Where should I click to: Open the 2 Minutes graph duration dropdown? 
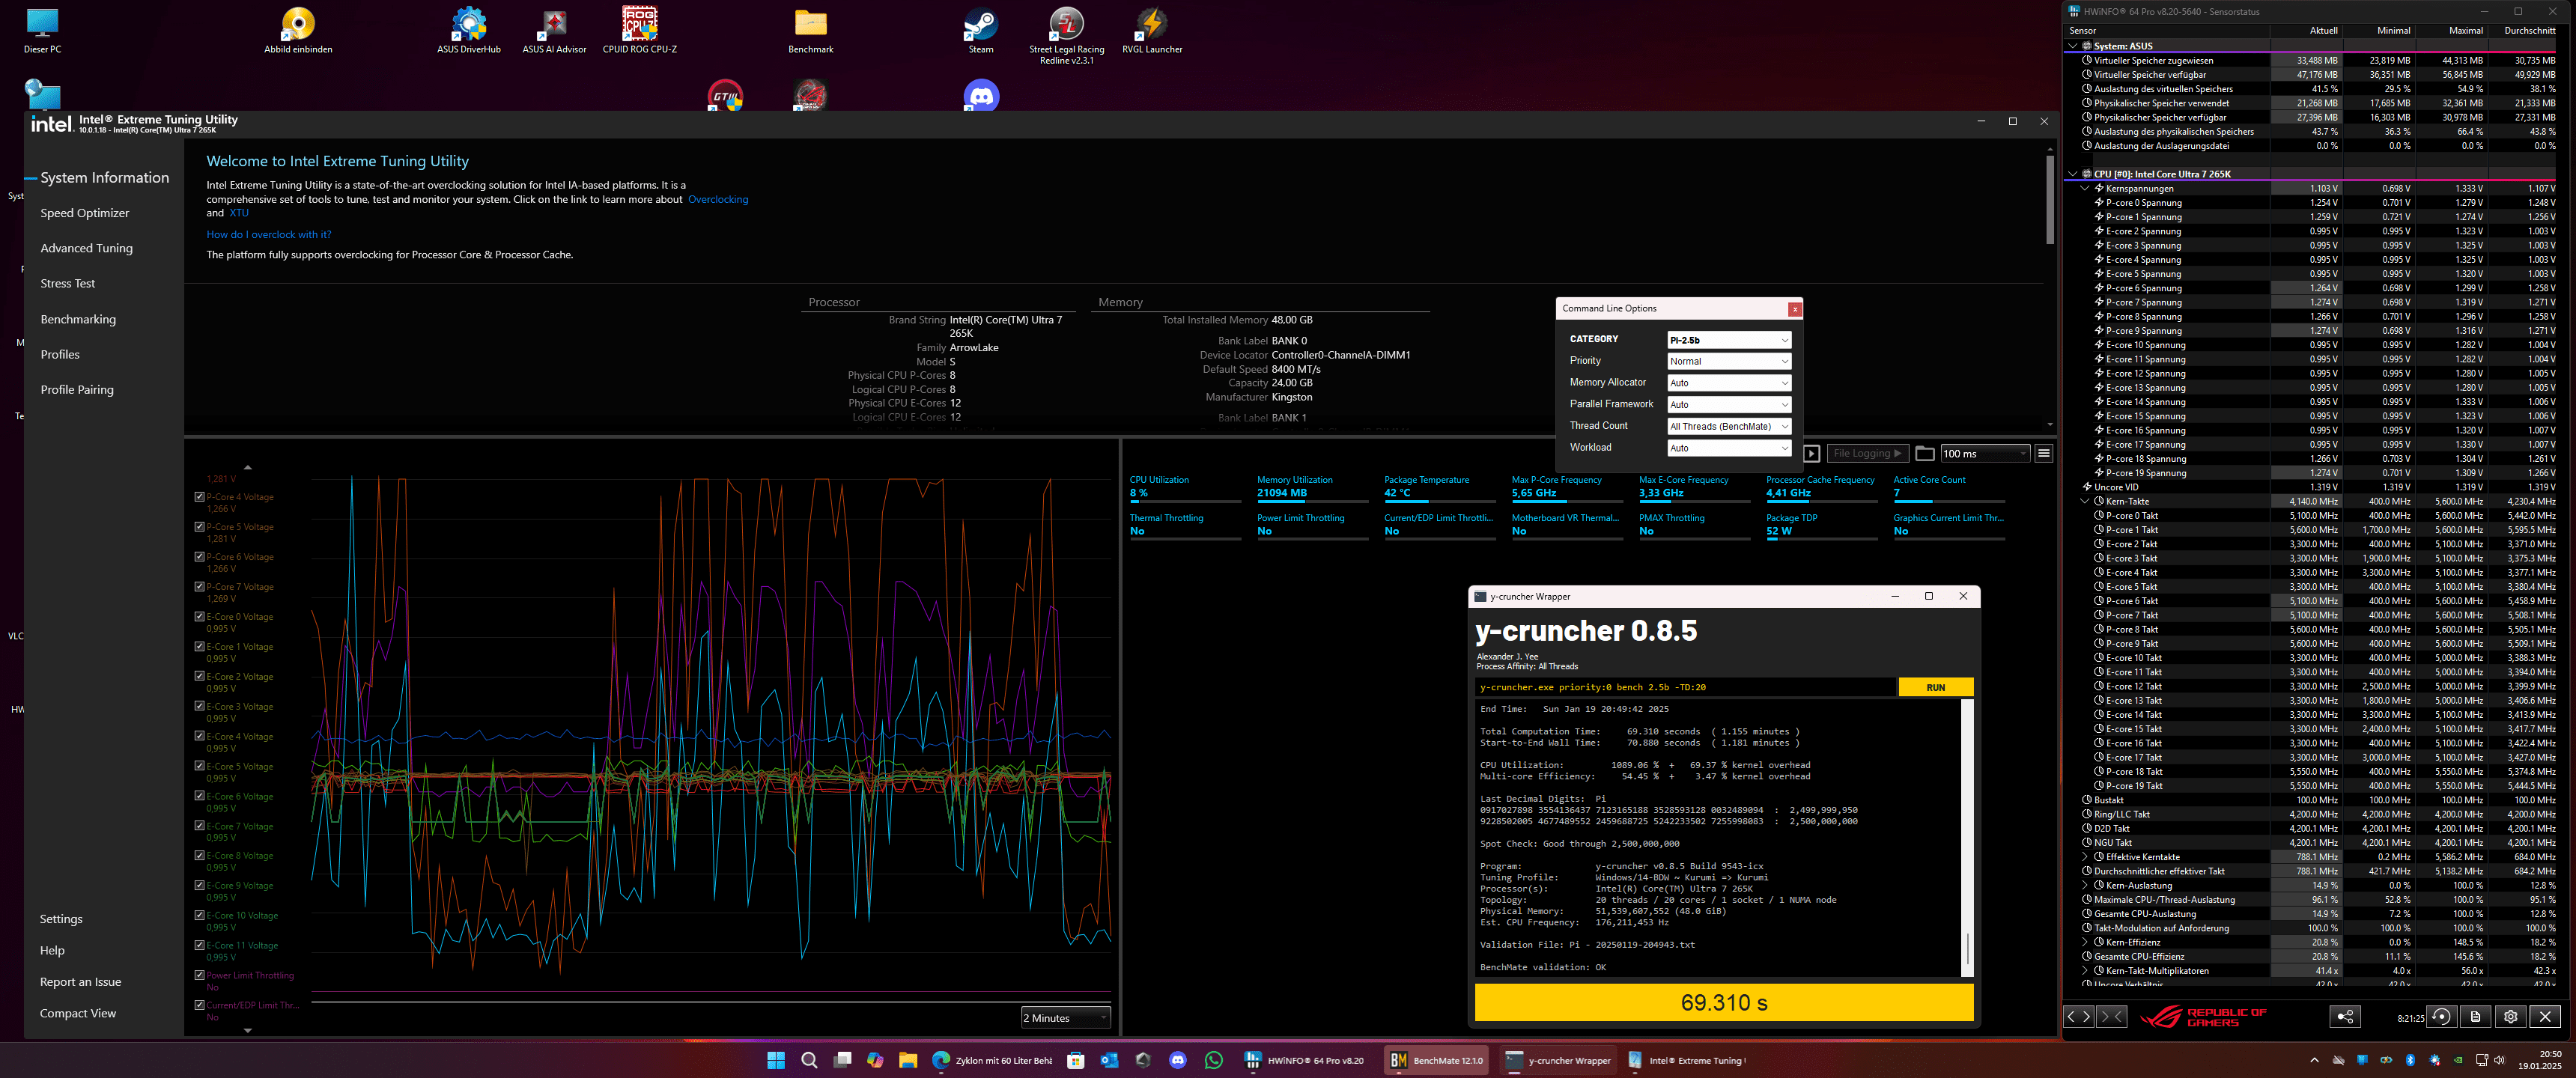click(1065, 1018)
